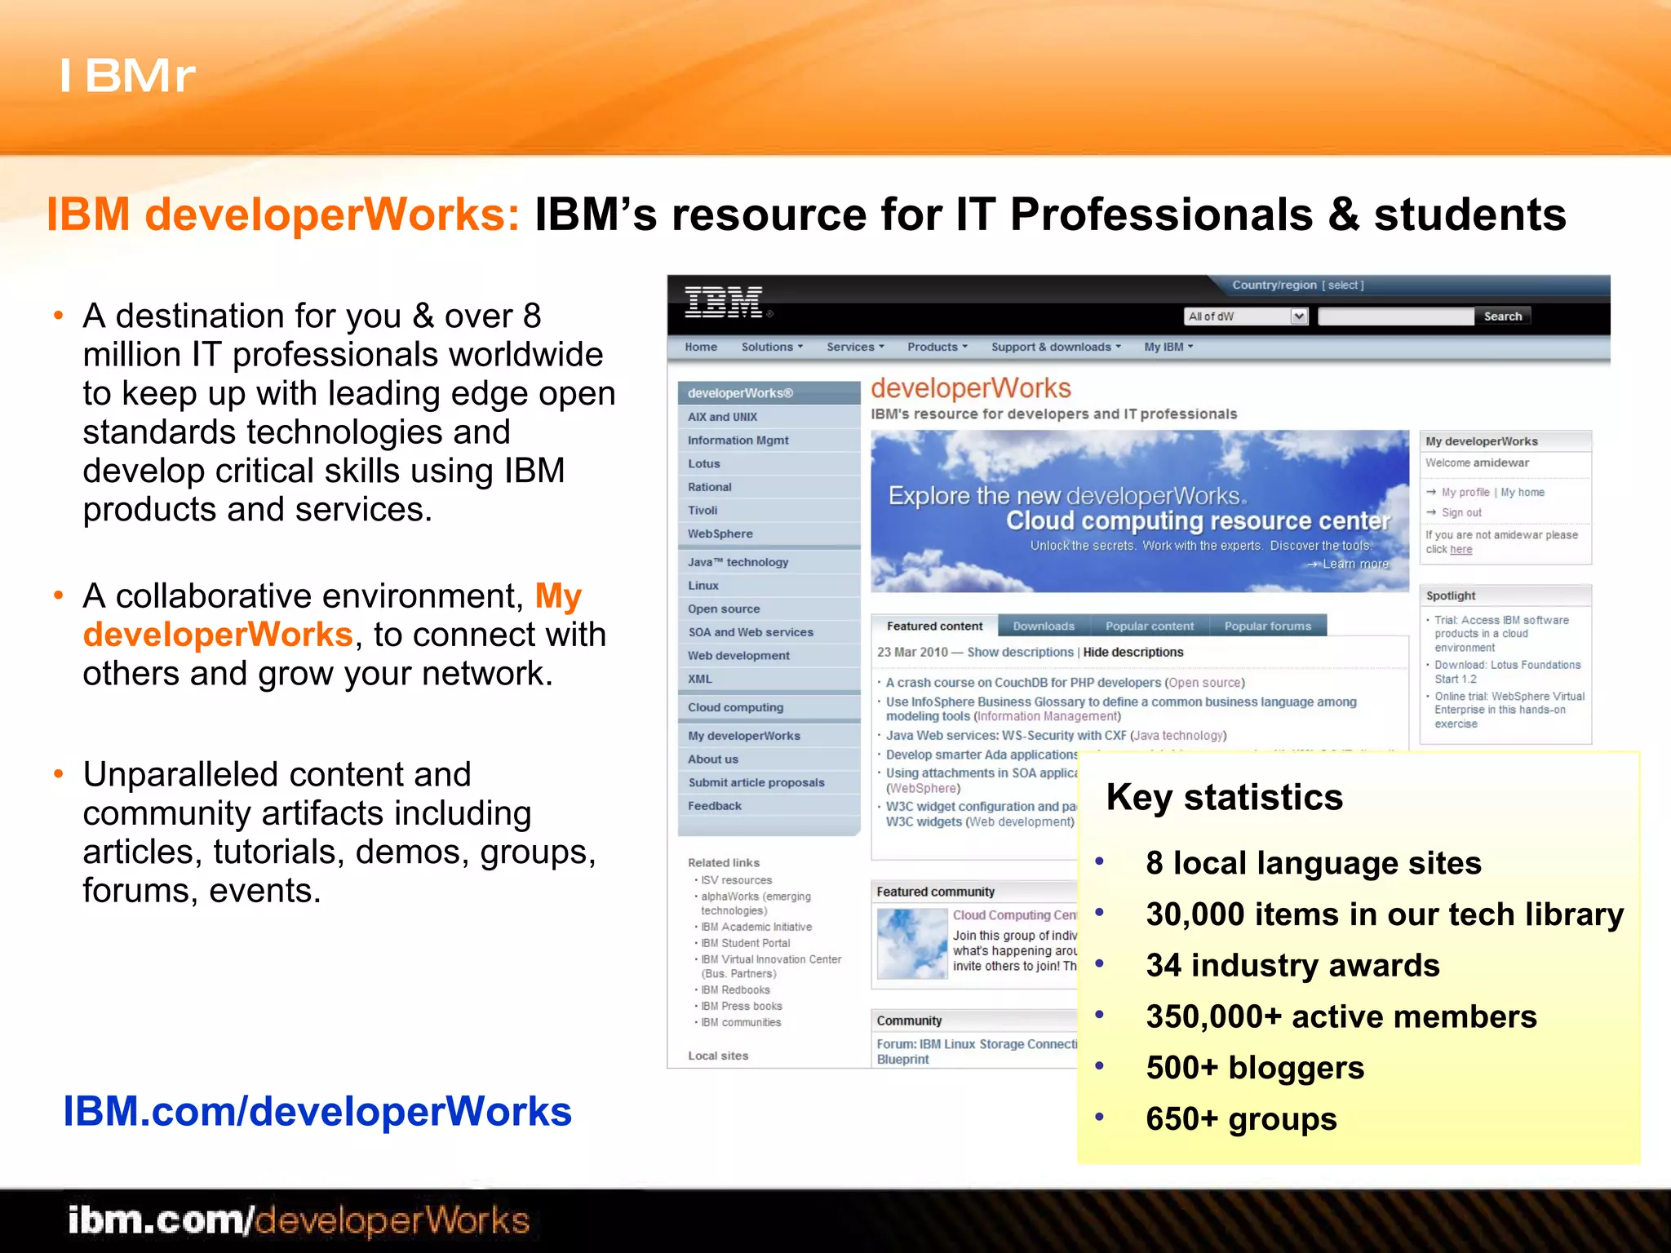Screen dimensions: 1671x1253
Task: Select WebSphere in the left navigation
Action: pos(720,534)
